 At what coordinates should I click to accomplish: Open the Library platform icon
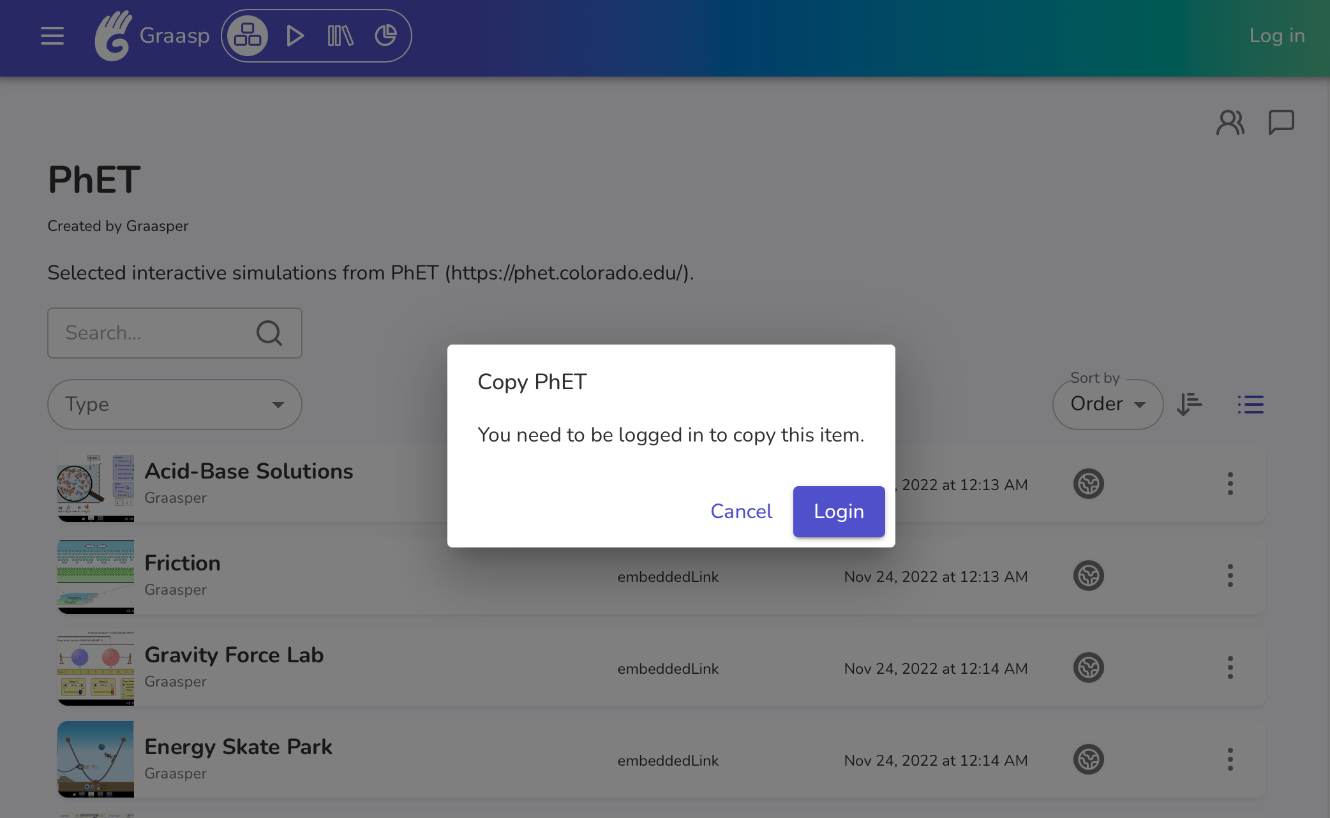click(x=340, y=36)
